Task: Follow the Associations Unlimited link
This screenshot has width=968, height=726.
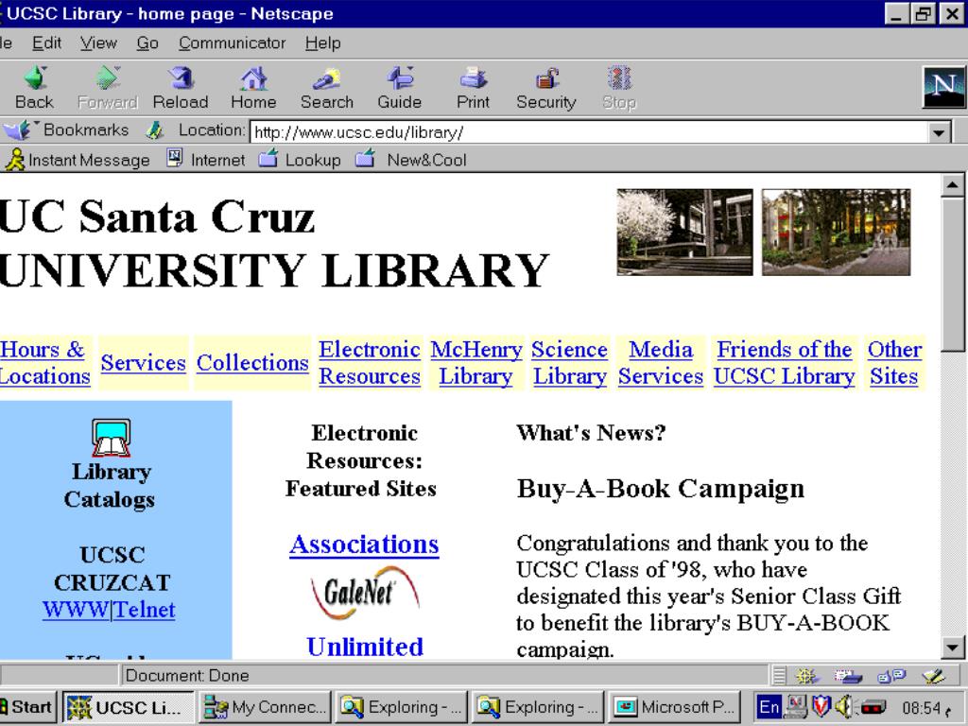Action: [x=364, y=544]
